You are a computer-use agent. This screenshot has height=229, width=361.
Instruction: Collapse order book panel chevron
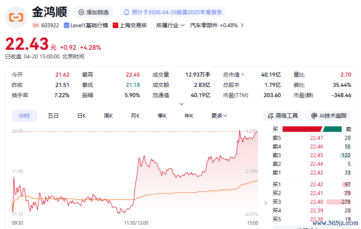pos(266,203)
